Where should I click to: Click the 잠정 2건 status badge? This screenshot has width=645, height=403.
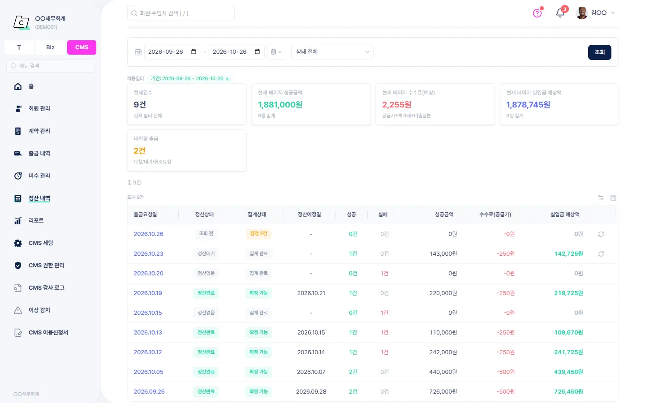tap(258, 234)
